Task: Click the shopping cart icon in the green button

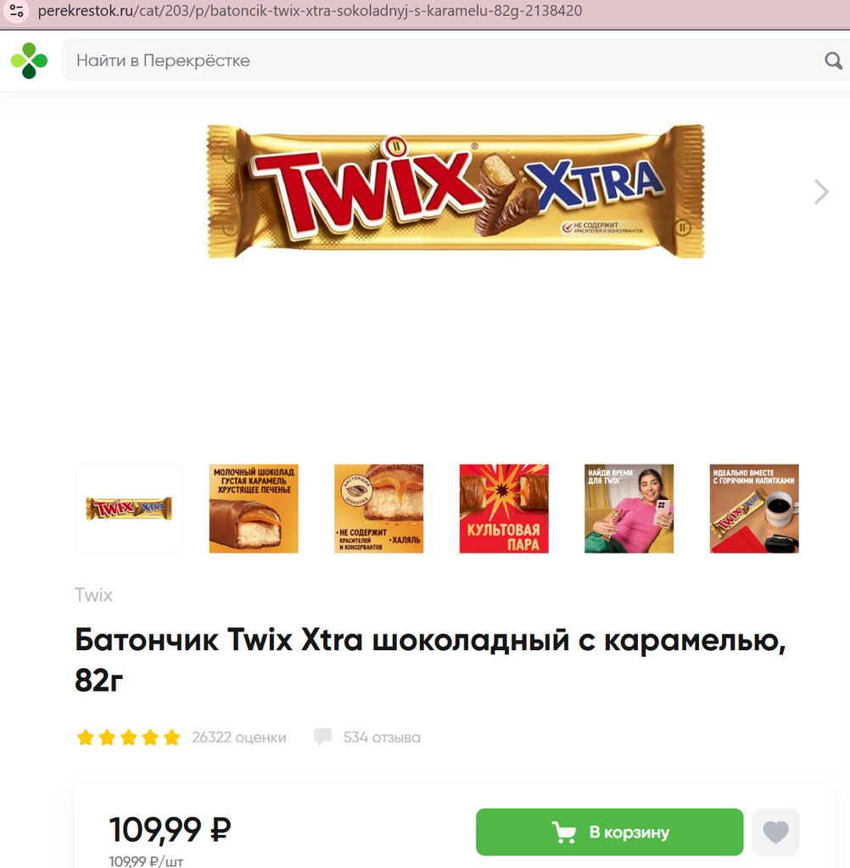Action: coord(564,832)
